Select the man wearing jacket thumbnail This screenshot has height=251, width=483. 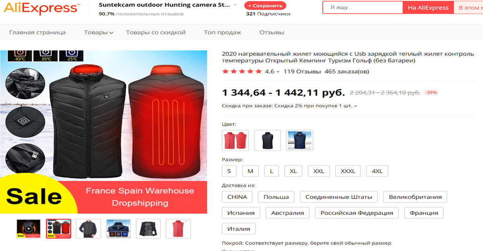tap(89, 229)
